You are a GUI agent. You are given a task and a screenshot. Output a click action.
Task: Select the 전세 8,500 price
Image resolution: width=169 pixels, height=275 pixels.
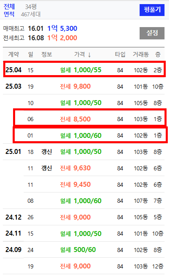[x=76, y=119]
